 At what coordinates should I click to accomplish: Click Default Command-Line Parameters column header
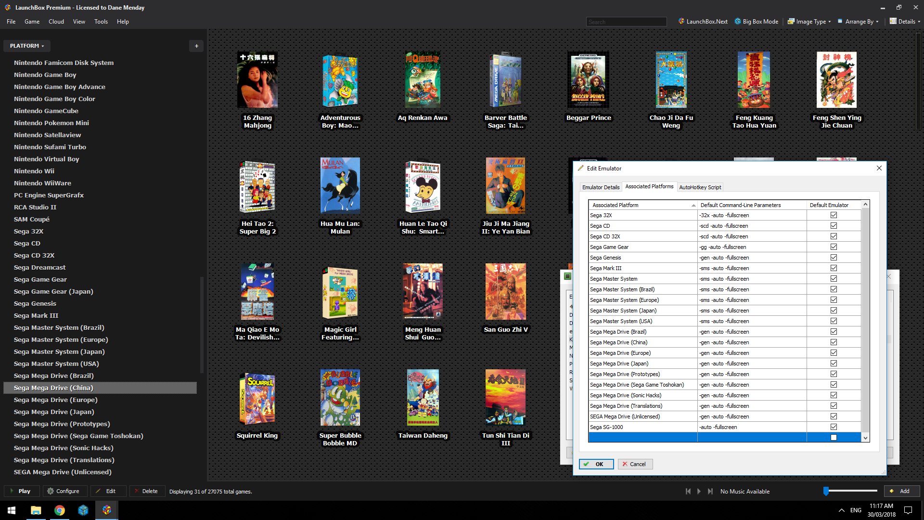[x=752, y=205]
